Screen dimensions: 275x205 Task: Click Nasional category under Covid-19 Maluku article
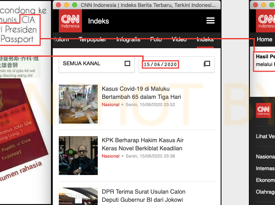(x=110, y=105)
